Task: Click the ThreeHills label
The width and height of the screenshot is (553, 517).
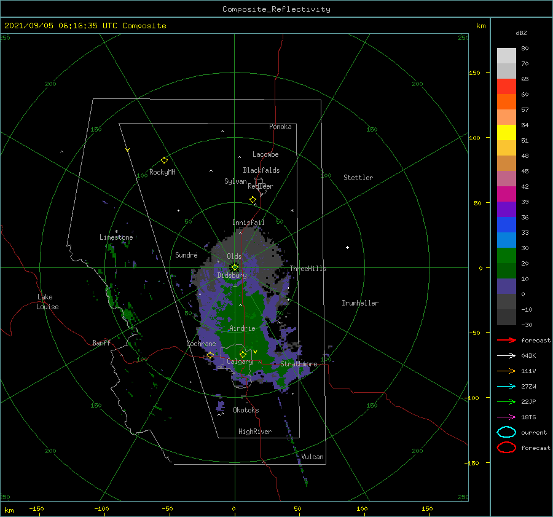Action: coord(308,269)
